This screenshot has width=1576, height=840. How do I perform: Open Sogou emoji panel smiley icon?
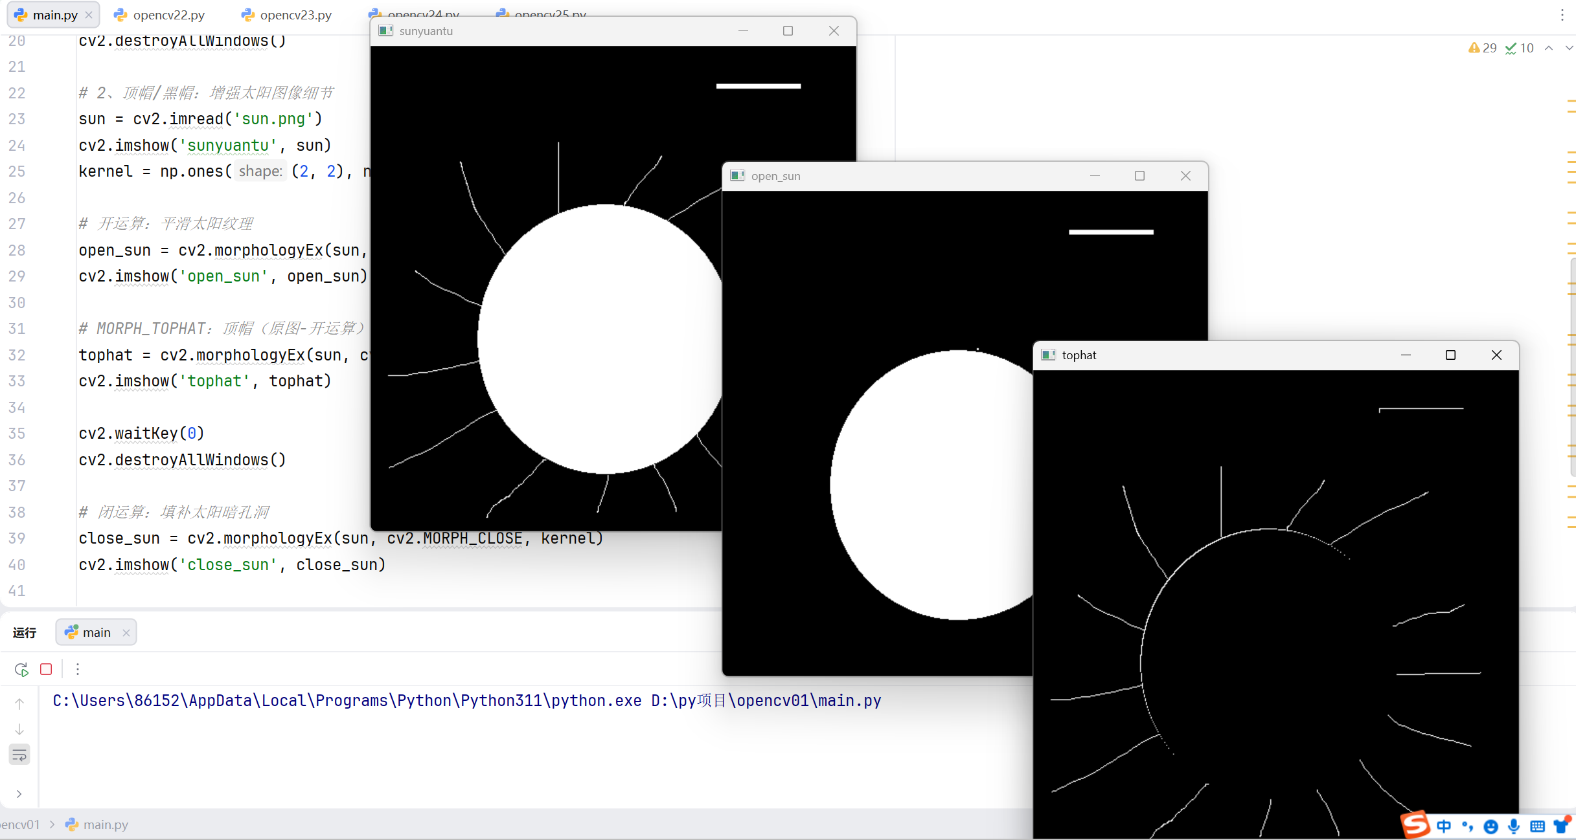[1490, 826]
